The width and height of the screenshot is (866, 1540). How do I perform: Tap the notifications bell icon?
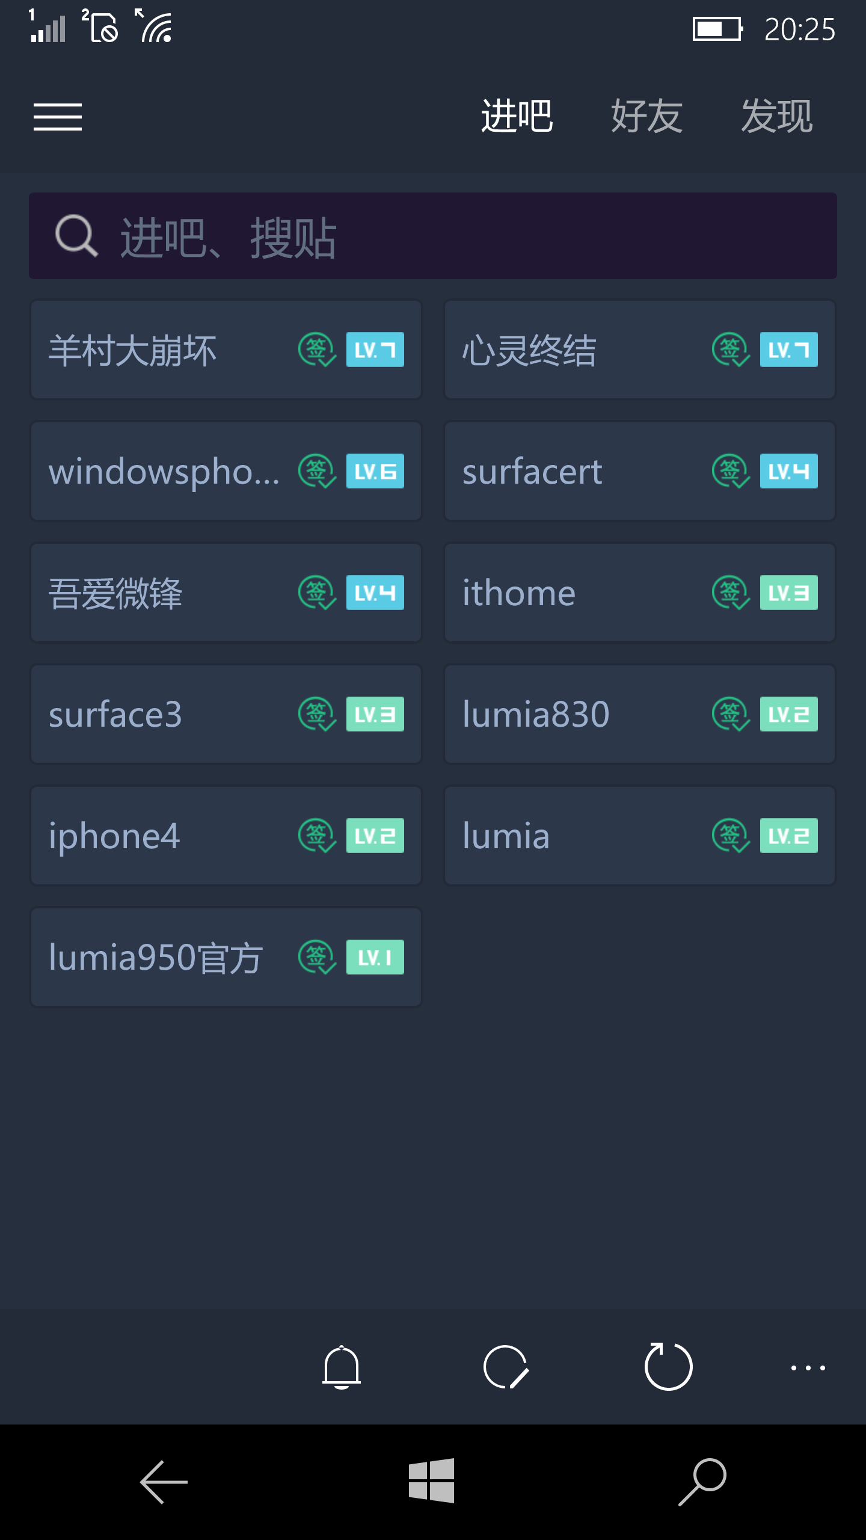(341, 1367)
